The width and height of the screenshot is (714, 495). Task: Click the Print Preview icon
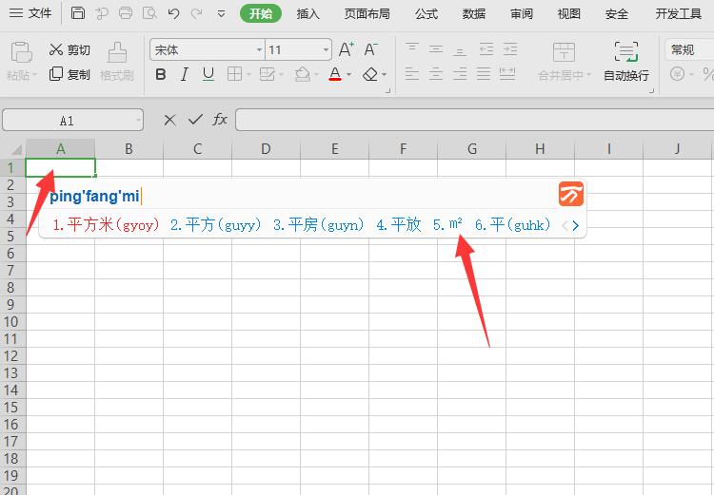point(149,13)
